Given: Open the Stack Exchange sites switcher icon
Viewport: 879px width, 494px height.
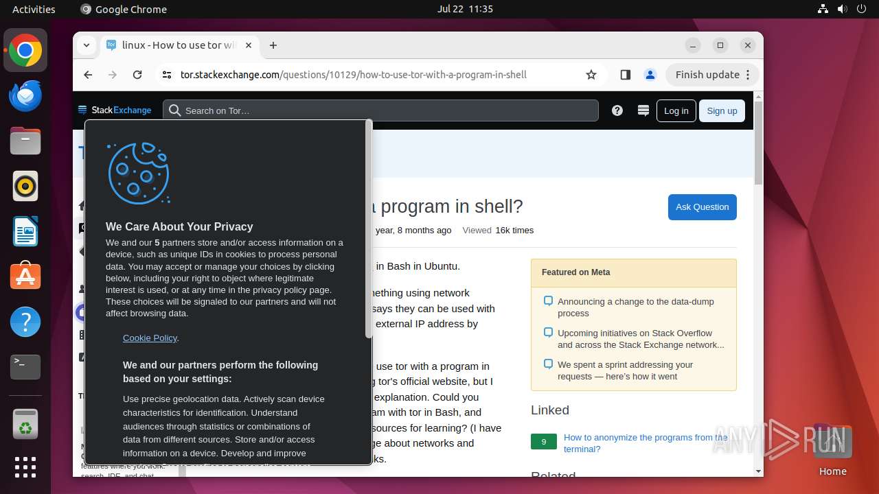Looking at the screenshot, I should coord(643,110).
